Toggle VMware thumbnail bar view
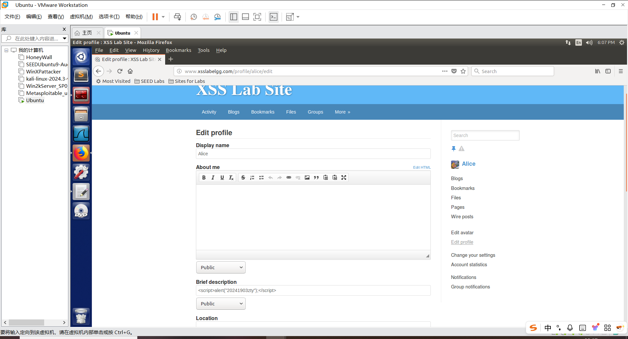The height and width of the screenshot is (339, 628). point(246,17)
